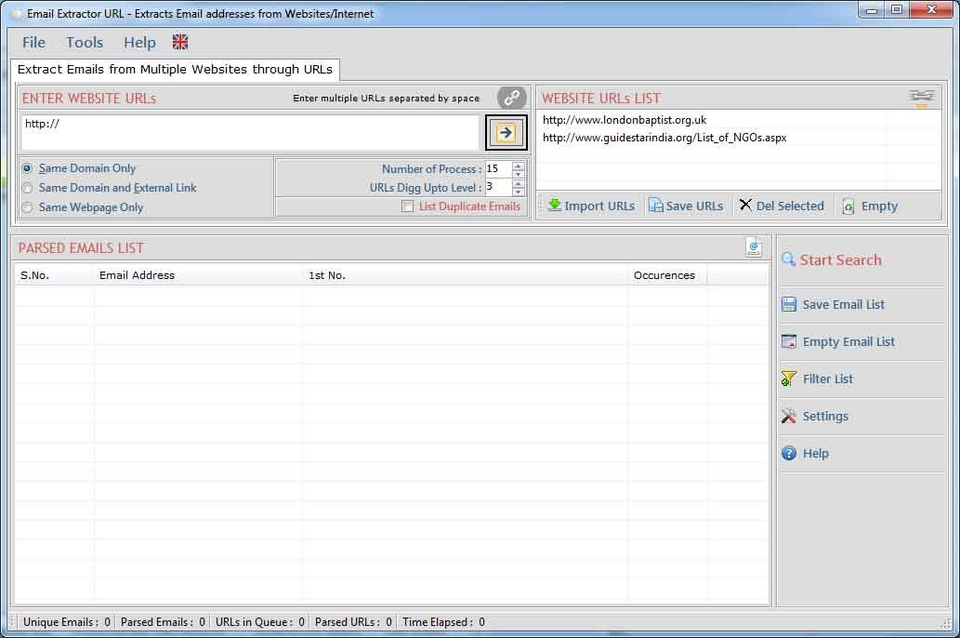Select the londonbaptist.org.uk URL

625,120
